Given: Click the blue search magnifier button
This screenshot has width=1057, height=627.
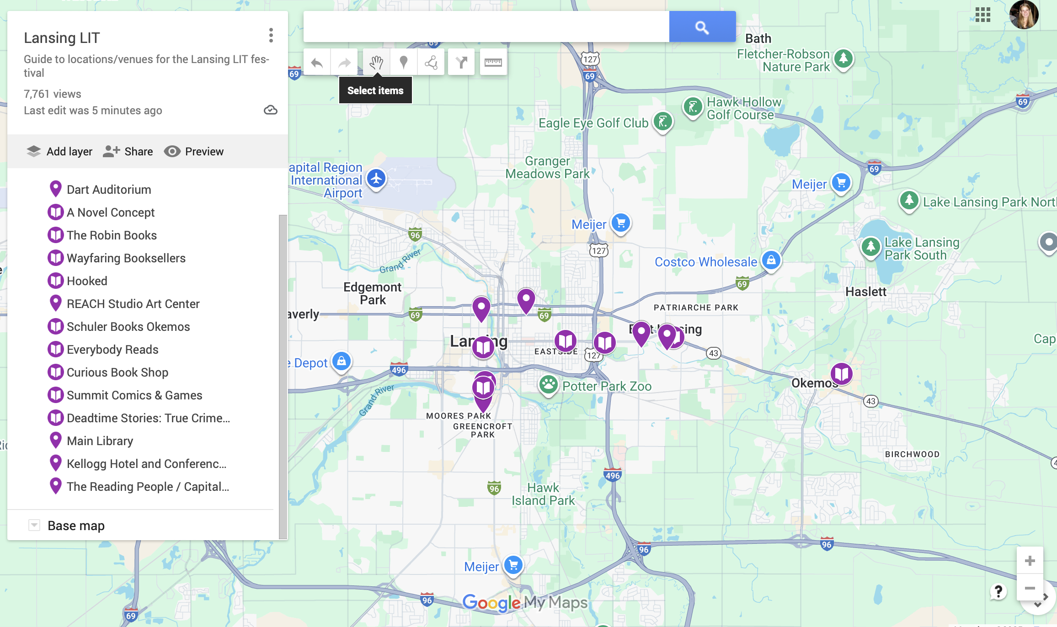Looking at the screenshot, I should click(x=702, y=27).
